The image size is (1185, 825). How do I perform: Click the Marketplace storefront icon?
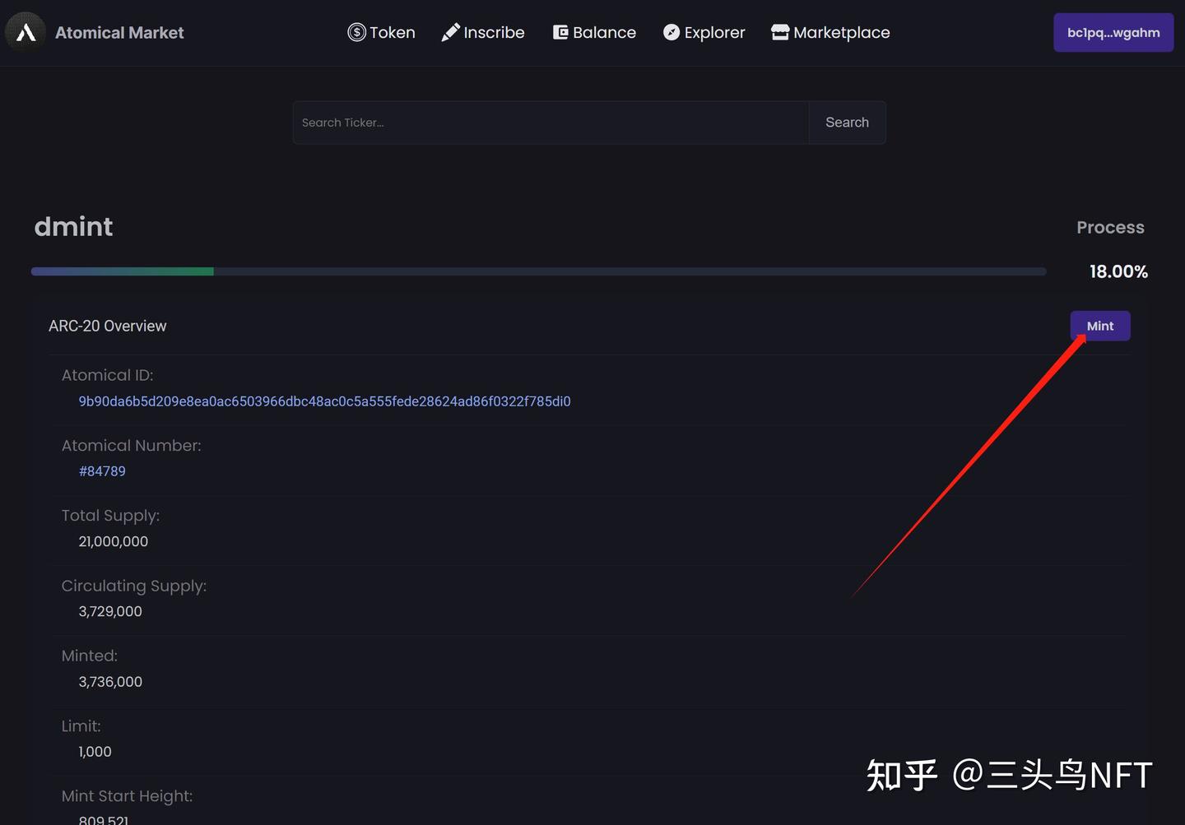pos(779,32)
